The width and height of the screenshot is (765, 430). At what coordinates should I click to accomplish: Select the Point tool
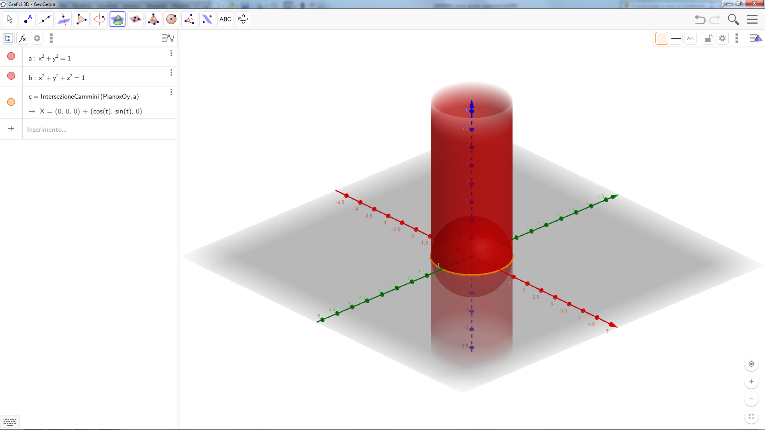click(28, 19)
